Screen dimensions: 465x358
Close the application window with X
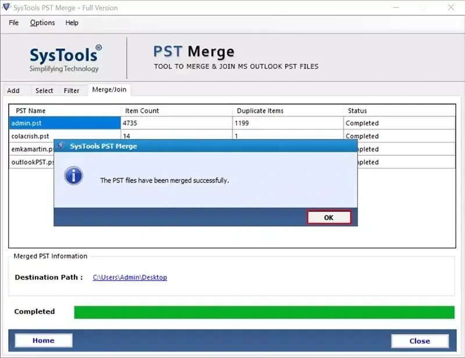451,8
